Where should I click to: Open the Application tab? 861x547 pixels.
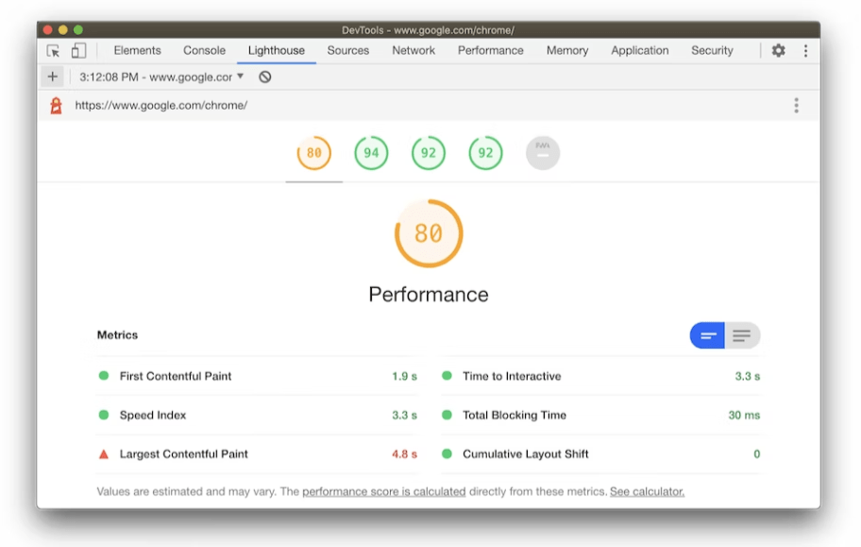(x=639, y=51)
